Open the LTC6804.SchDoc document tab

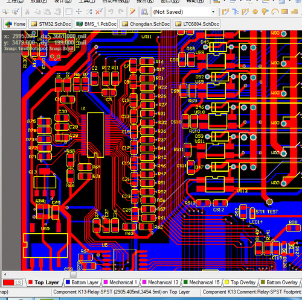point(196,24)
